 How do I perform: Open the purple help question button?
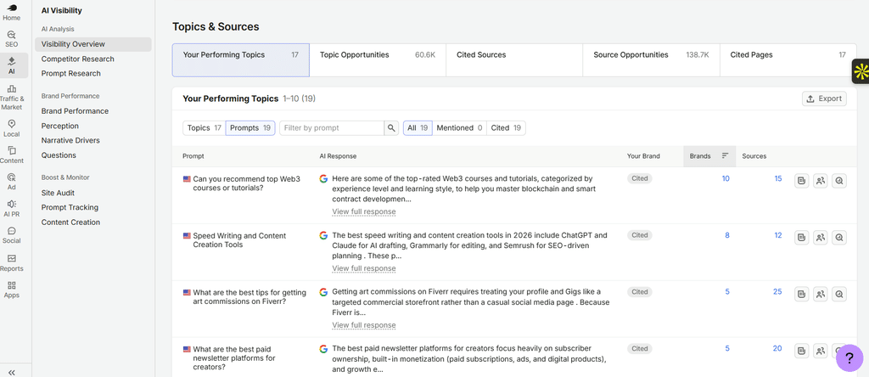849,357
